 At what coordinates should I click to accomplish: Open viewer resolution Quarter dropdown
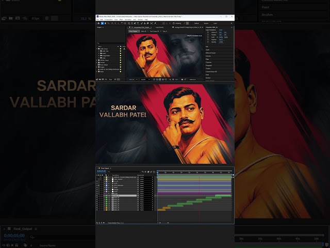145,80
